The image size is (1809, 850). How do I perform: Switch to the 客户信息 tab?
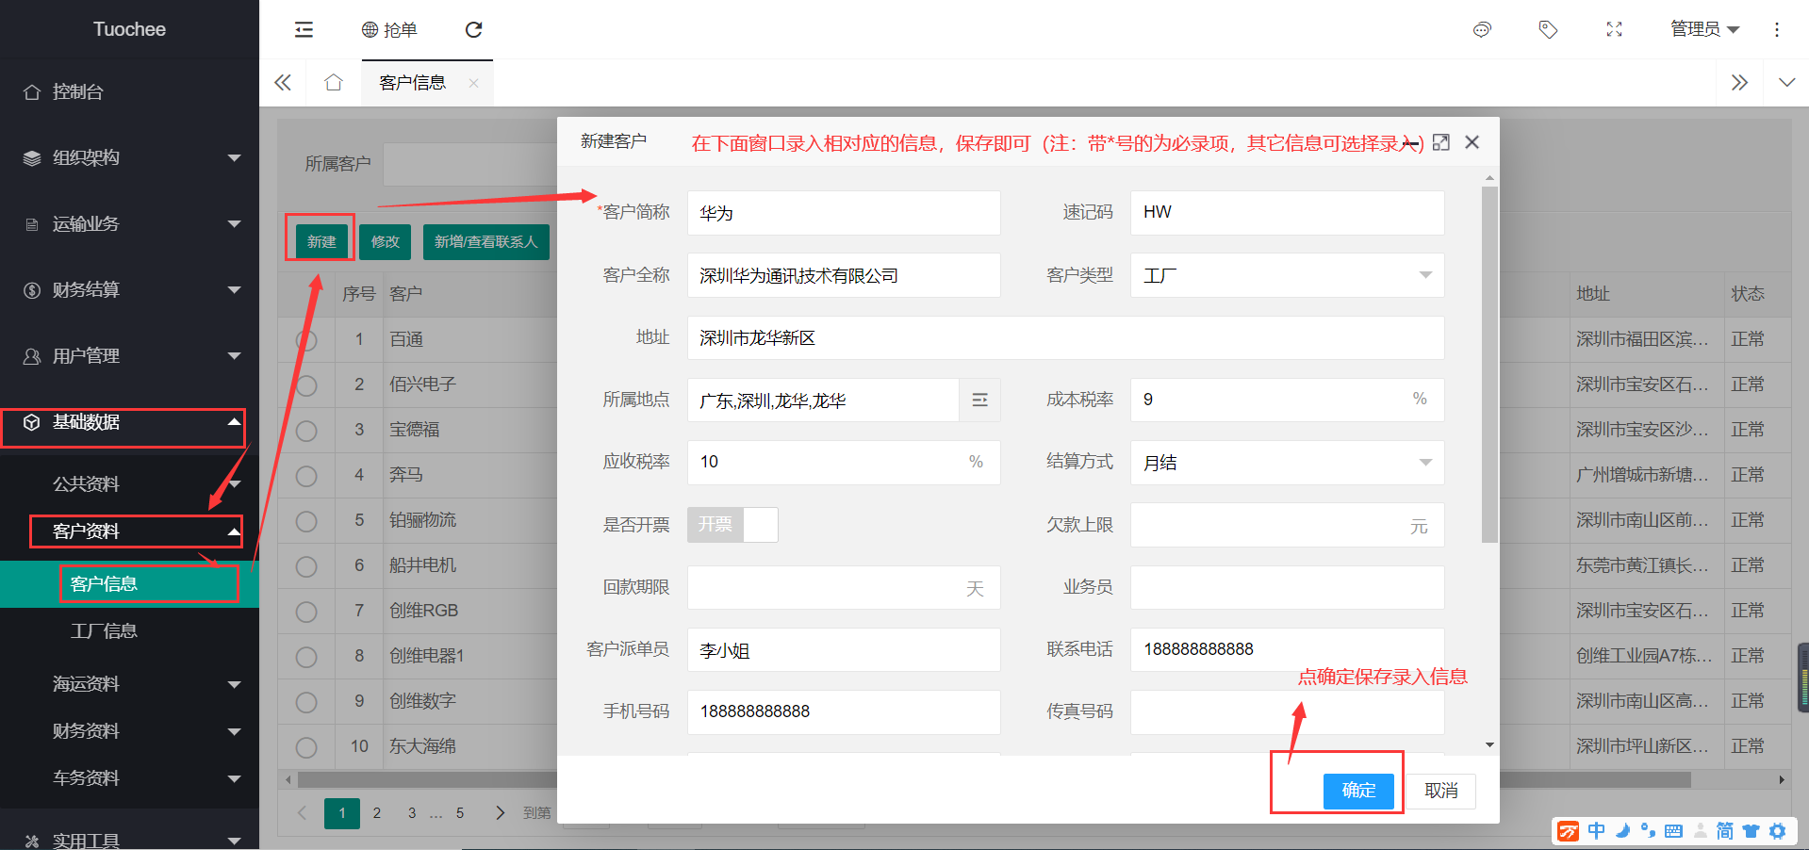coord(413,83)
